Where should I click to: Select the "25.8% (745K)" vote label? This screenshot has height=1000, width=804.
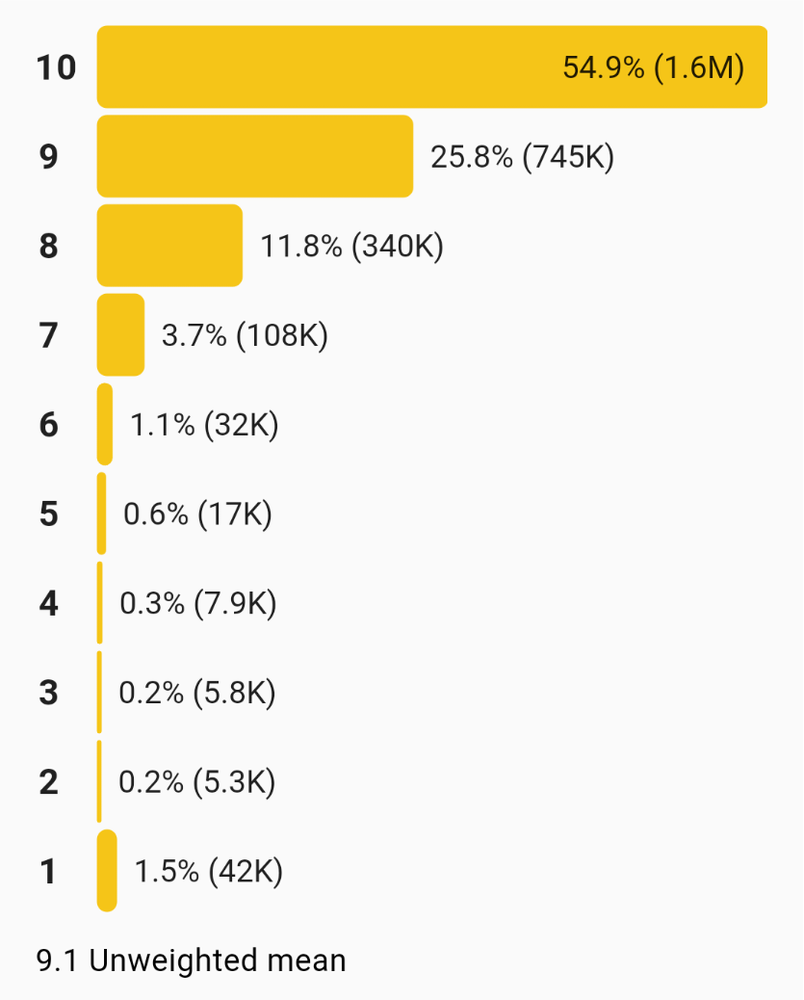point(522,157)
